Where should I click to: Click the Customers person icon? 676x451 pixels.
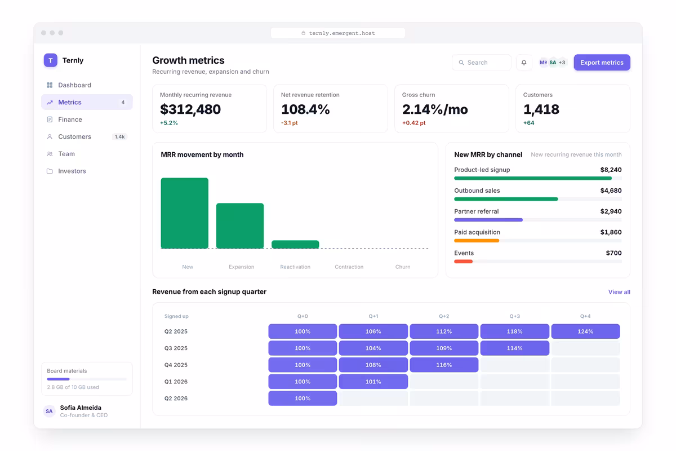pos(50,137)
